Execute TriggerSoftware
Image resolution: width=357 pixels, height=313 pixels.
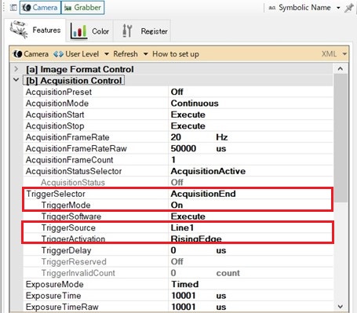[188, 217]
